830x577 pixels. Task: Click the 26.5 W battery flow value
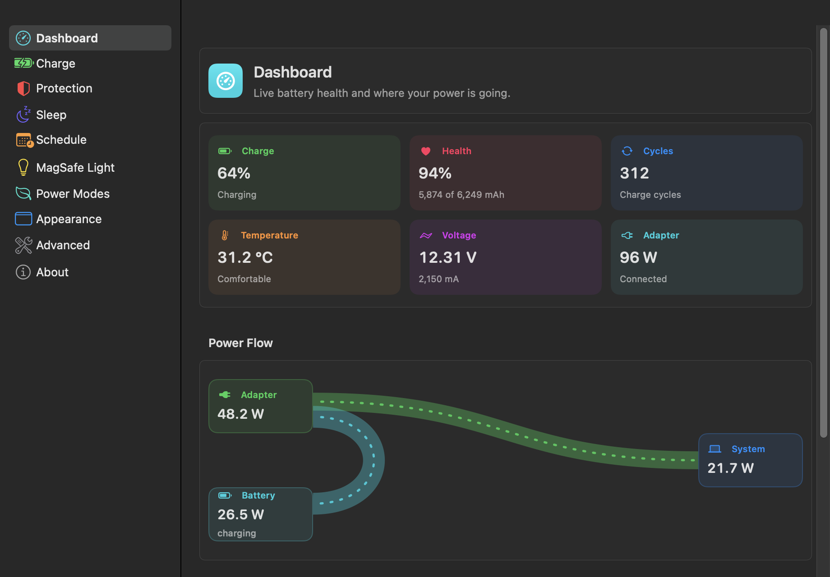(x=240, y=514)
